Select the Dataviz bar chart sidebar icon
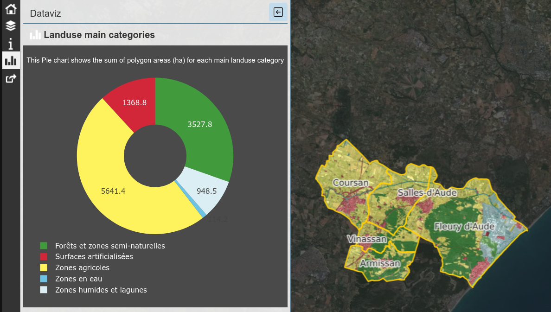Viewport: 551px width, 312px height. tap(11, 60)
